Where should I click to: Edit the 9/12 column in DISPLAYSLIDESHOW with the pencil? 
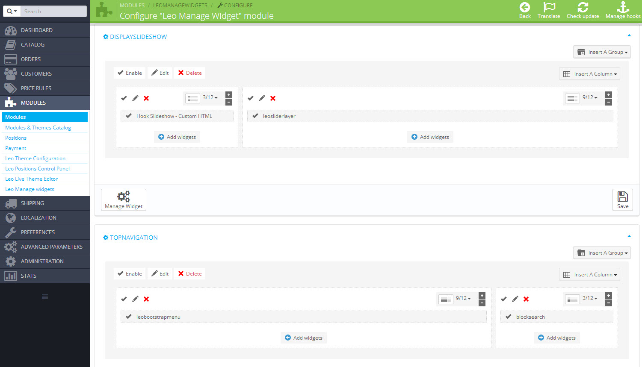262,98
